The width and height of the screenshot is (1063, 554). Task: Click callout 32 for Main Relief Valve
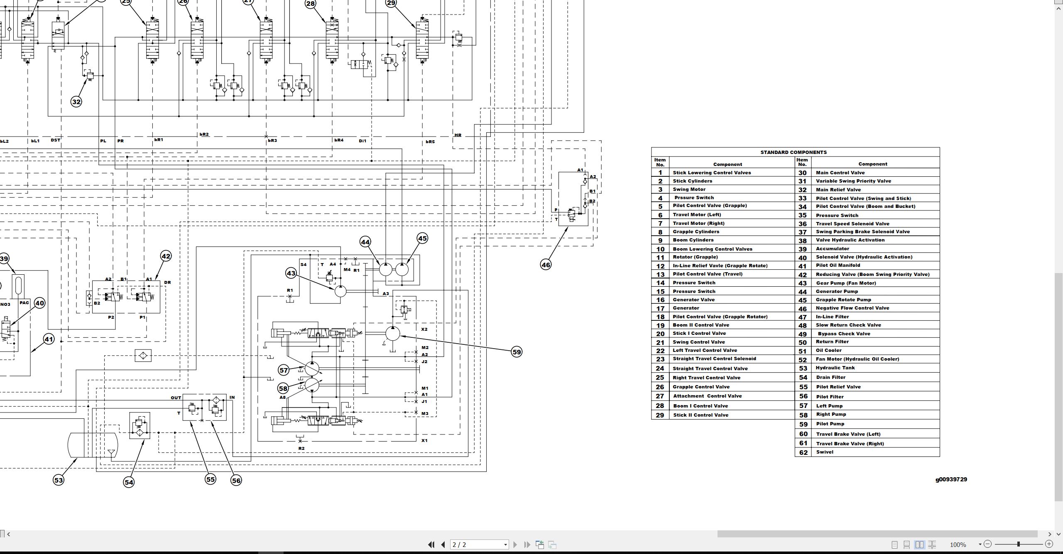click(76, 102)
